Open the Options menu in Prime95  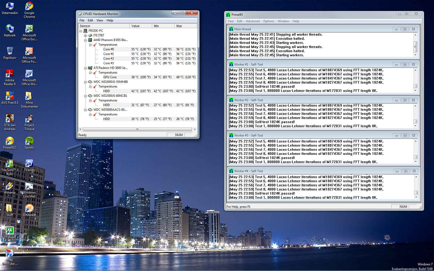(269, 21)
